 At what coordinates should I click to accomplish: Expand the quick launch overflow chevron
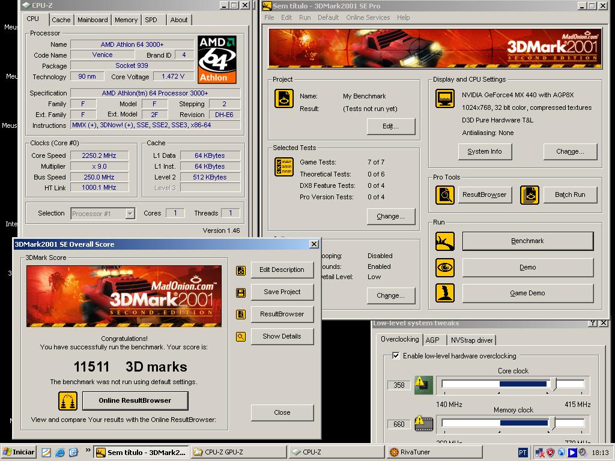point(88,450)
